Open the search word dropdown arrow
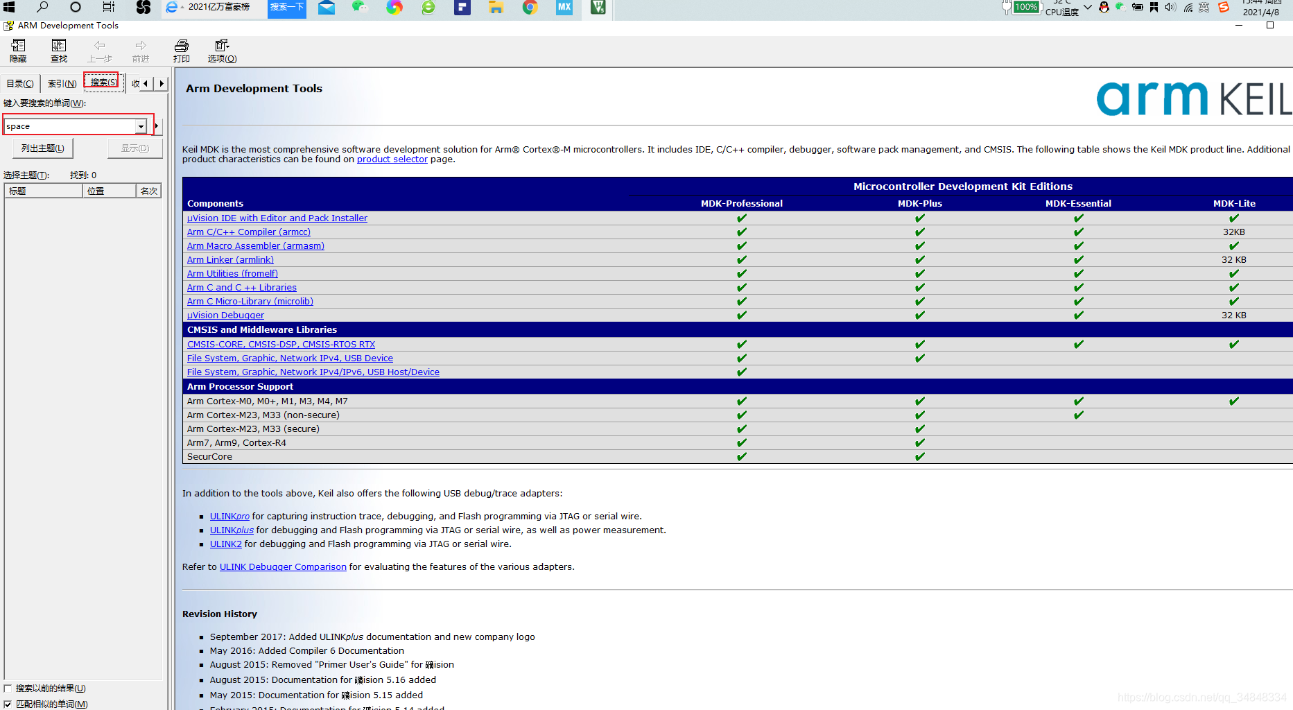 point(141,126)
